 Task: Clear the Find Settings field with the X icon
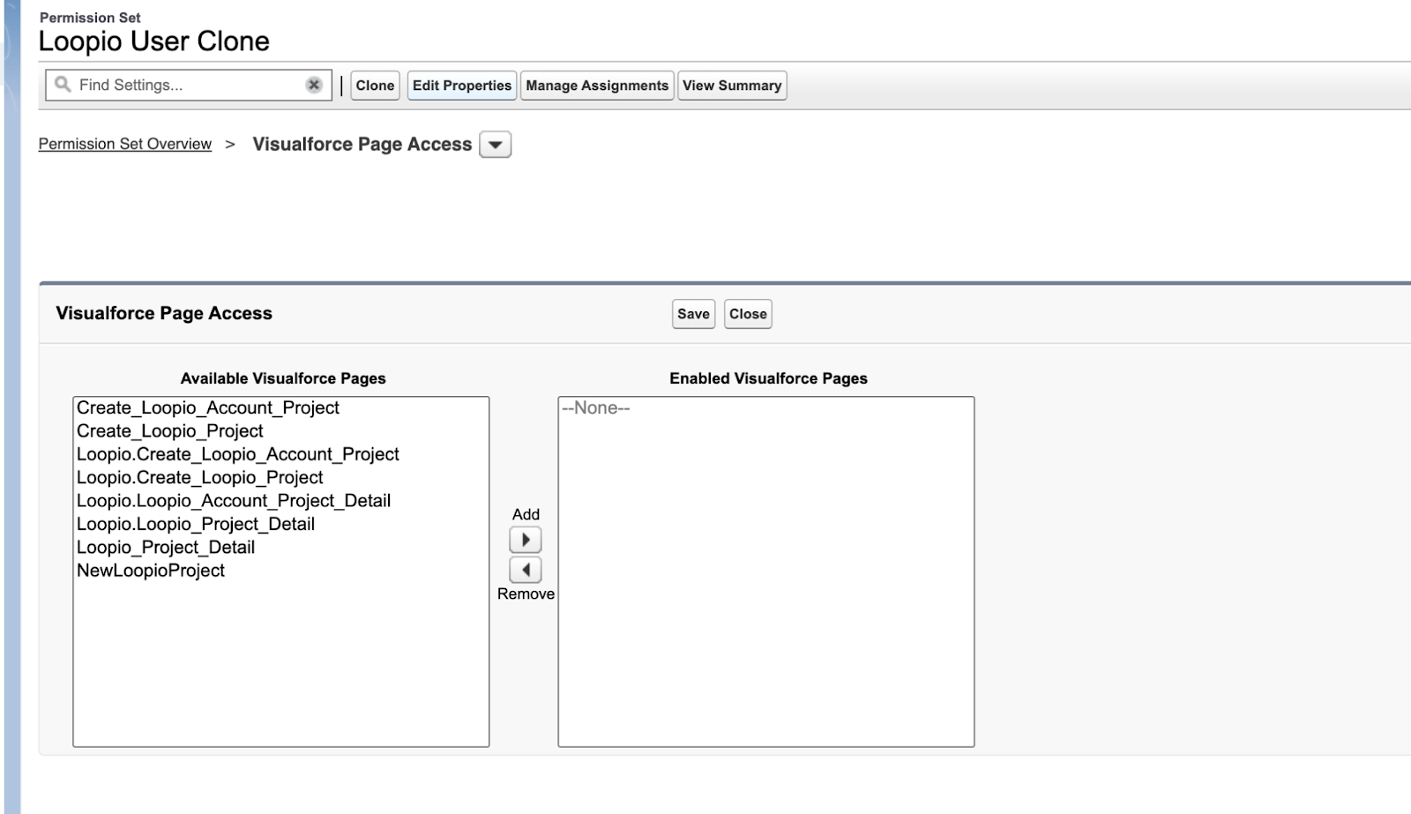[x=315, y=84]
